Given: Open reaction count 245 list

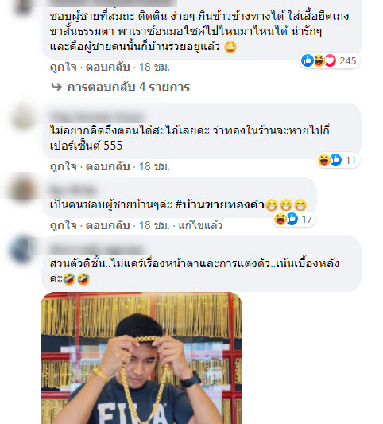Looking at the screenshot, I should click(x=348, y=60).
